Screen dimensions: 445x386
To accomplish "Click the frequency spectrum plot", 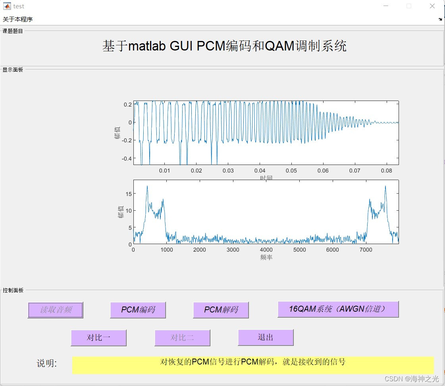I will [266, 213].
